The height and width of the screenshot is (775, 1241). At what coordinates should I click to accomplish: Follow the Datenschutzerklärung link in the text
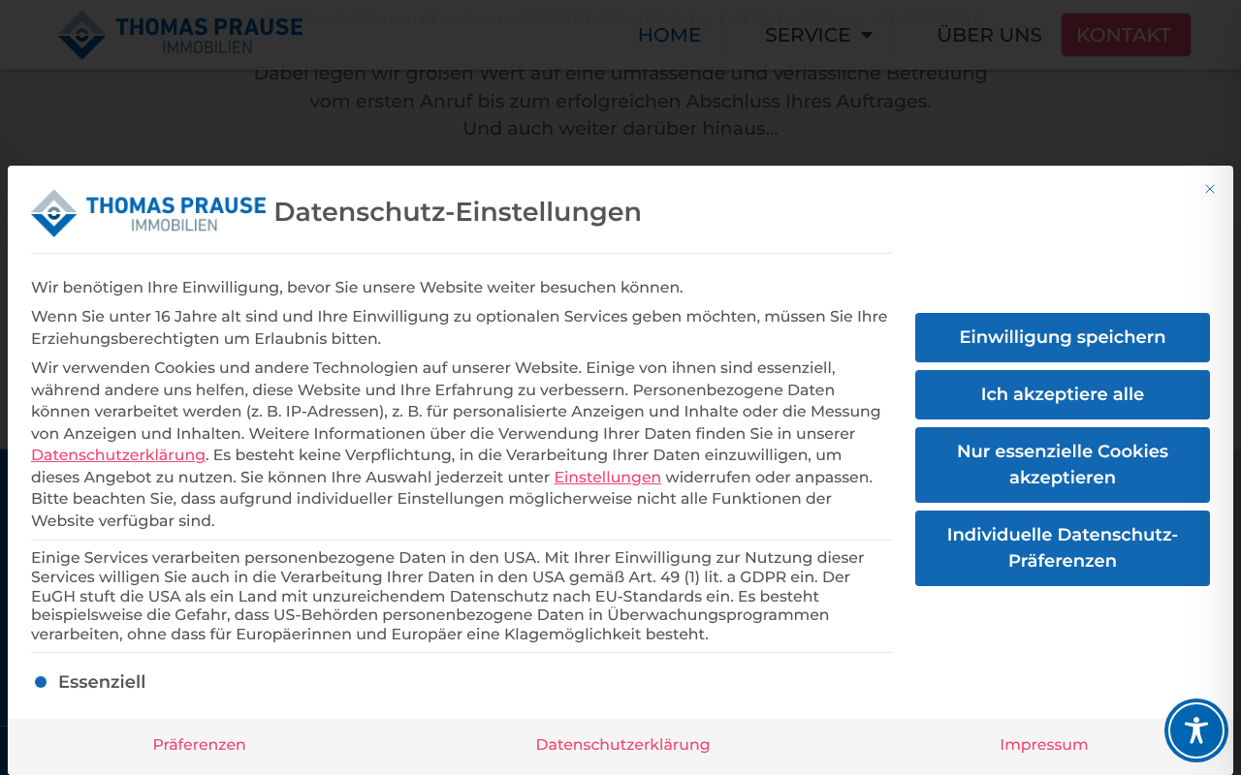click(118, 455)
